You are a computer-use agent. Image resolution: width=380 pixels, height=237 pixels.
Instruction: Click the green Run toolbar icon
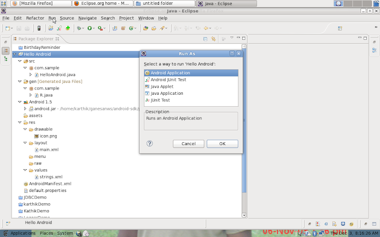pos(89,28)
